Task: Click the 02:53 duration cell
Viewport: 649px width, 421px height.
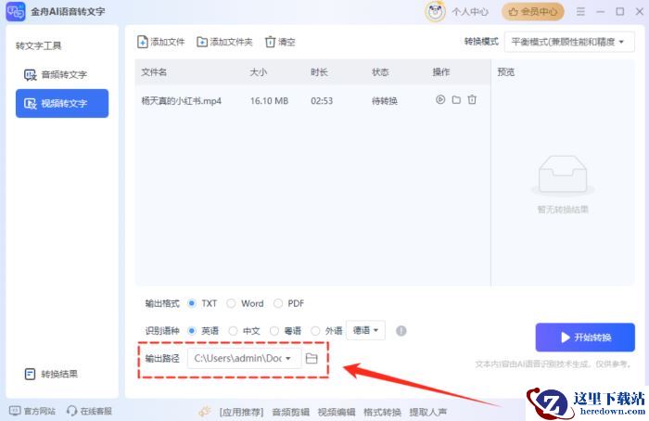Action: coord(322,101)
